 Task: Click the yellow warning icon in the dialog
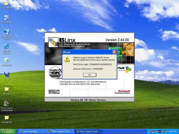[x=67, y=59]
